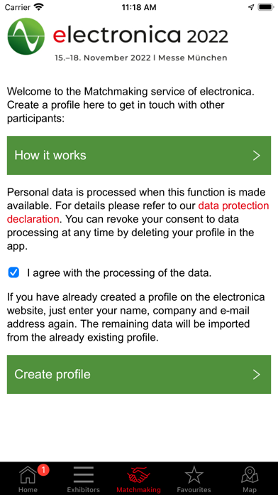The image size is (278, 495).
Task: Tap the red notification badge on Home
Action: 43,470
